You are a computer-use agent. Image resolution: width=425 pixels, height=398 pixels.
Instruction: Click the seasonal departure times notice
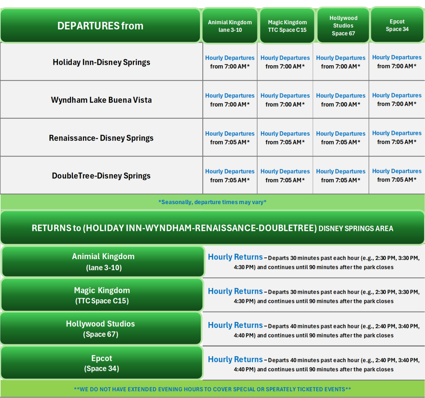point(212,202)
